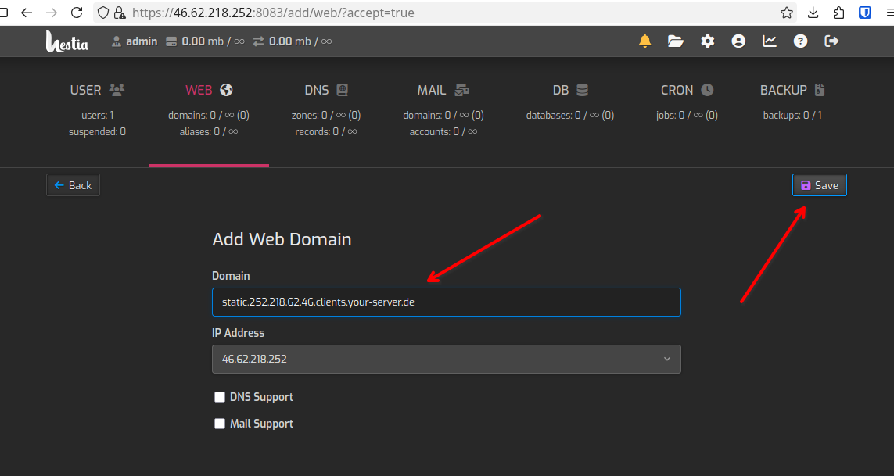Save the new web domain

[x=819, y=184]
